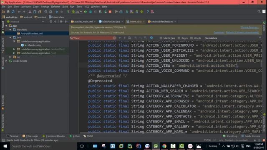Click the Choose Sources link

tap(249, 27)
